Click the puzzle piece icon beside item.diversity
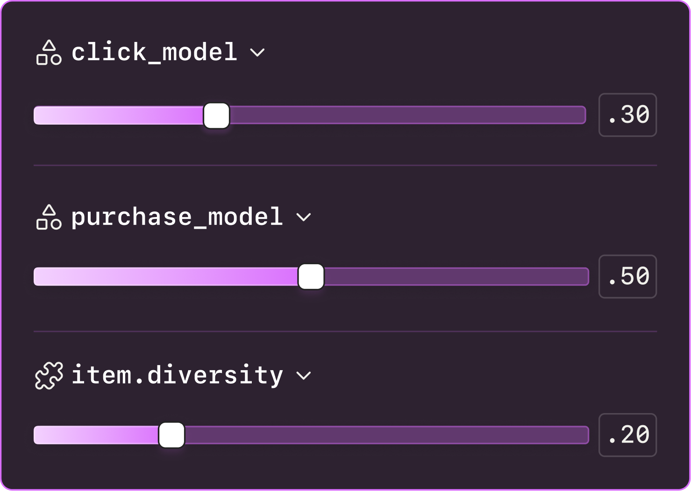Viewport: 691px width, 491px height. tap(49, 376)
